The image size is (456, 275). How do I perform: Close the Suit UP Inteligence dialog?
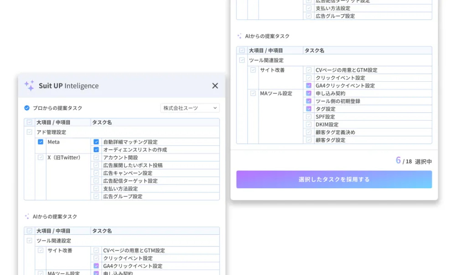(214, 86)
